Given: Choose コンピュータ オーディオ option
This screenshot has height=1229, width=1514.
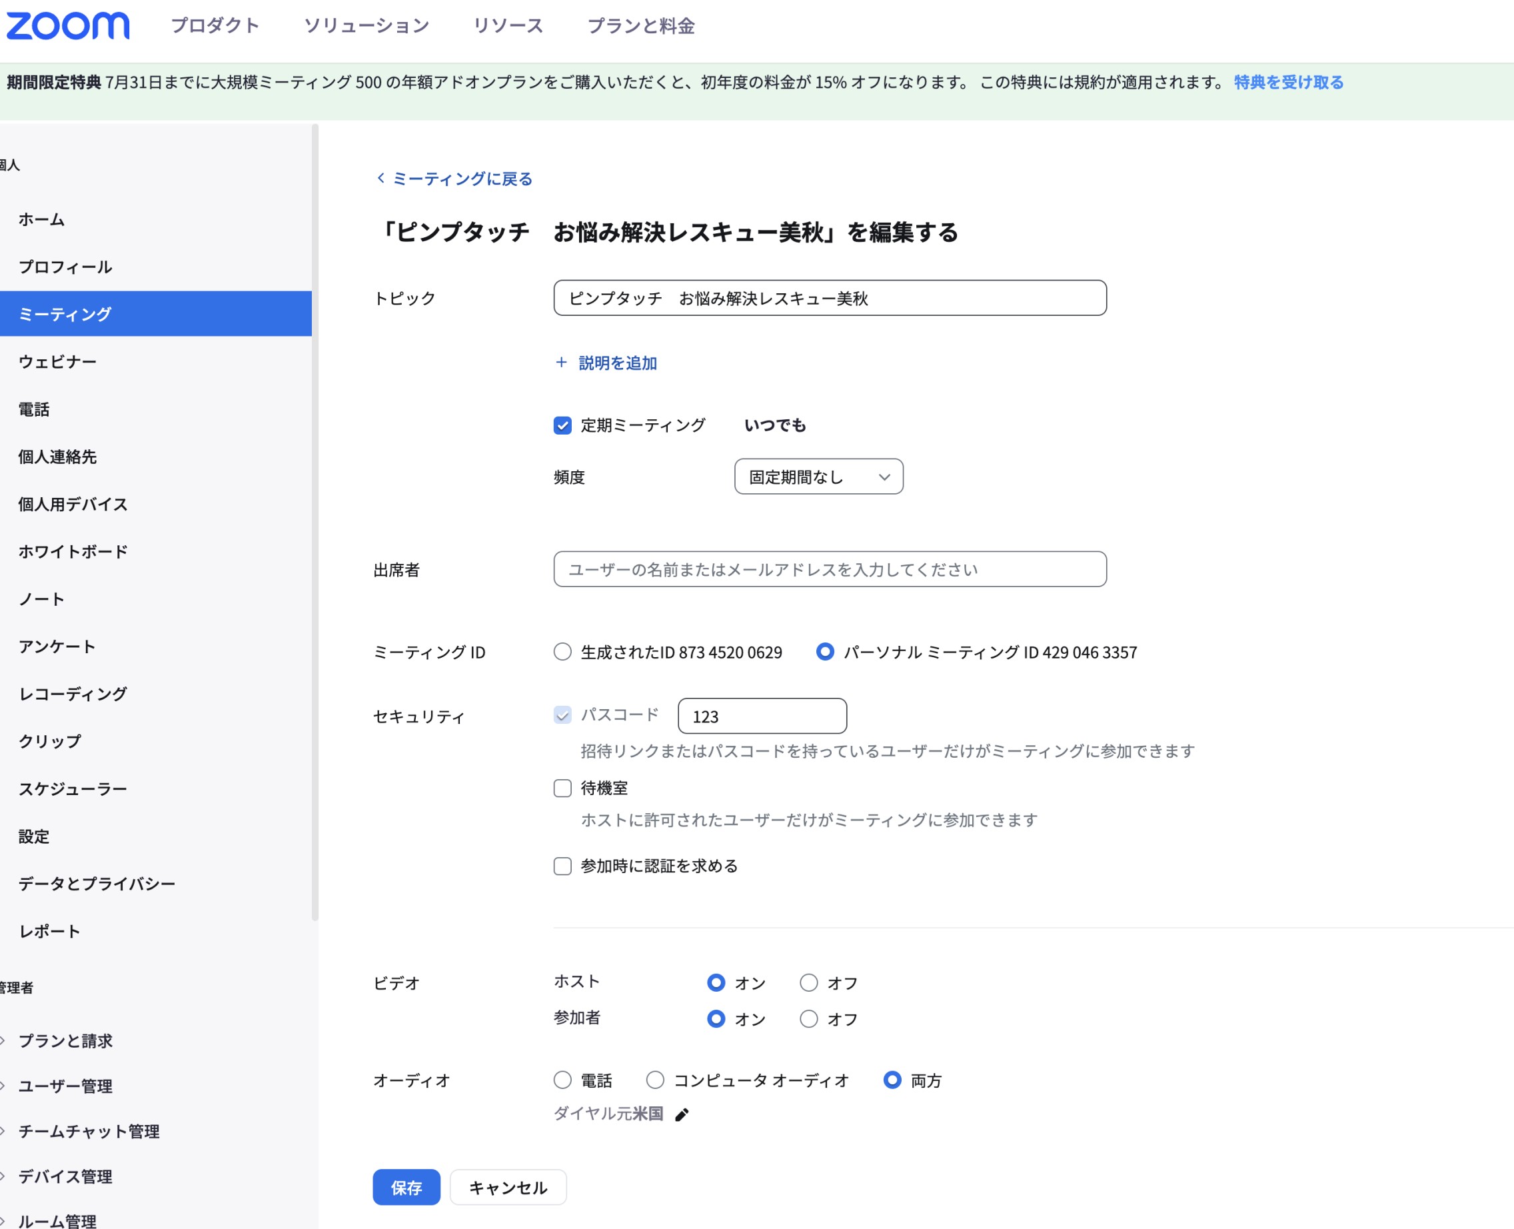Looking at the screenshot, I should click(656, 1080).
